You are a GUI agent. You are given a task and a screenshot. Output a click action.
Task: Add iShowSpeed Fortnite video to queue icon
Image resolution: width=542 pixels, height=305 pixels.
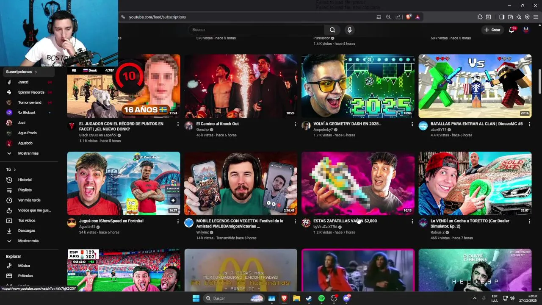(x=173, y=200)
